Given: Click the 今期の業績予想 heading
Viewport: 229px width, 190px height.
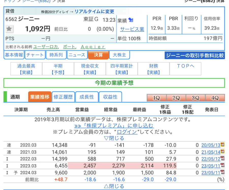Looking at the screenshot, I should [114, 83].
